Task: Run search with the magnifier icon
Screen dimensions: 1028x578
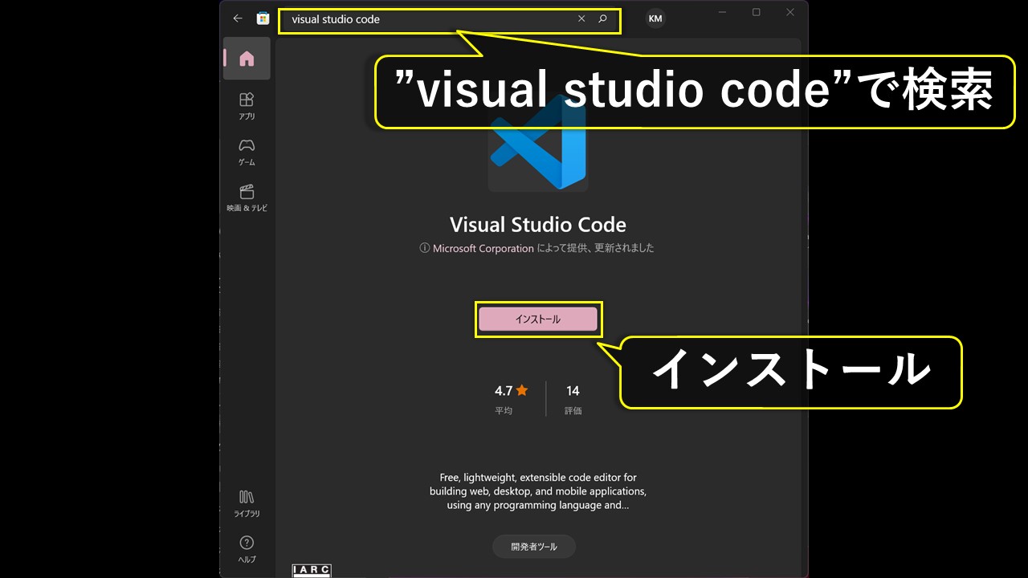Action: click(602, 18)
